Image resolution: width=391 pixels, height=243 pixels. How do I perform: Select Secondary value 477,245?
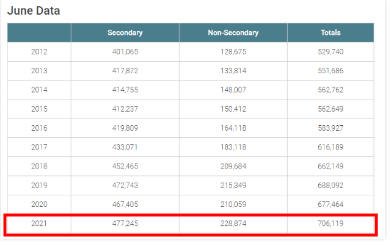tap(125, 223)
